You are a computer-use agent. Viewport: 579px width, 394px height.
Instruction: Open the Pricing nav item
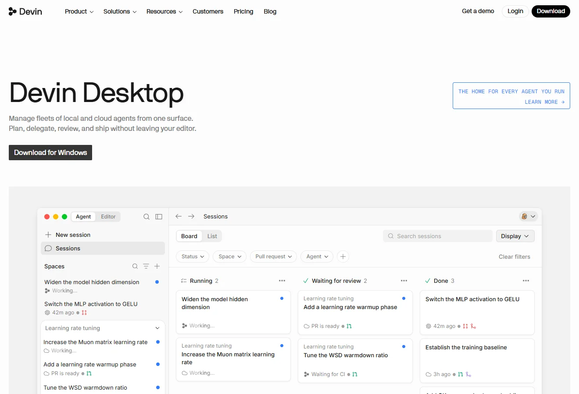(243, 11)
